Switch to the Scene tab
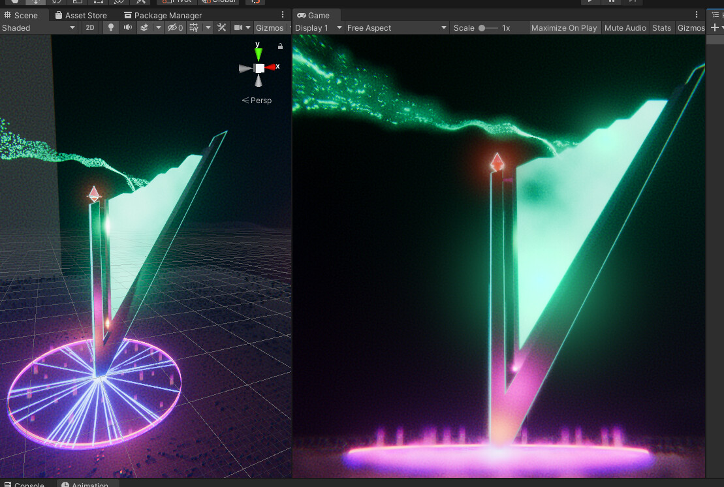 point(21,15)
